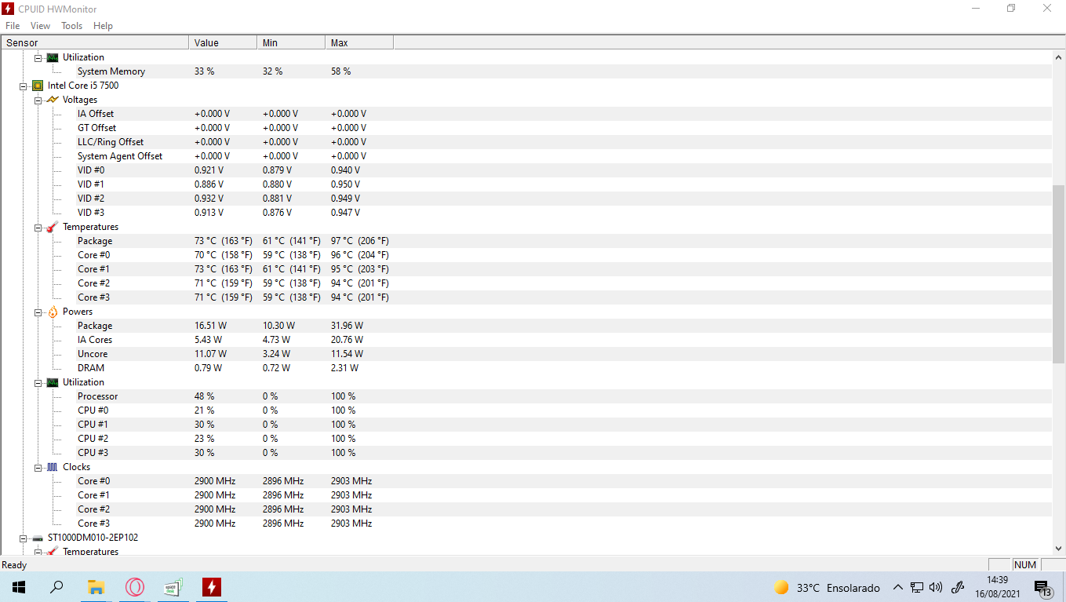
Task: Click the Powers flame icon
Action: (x=53, y=312)
